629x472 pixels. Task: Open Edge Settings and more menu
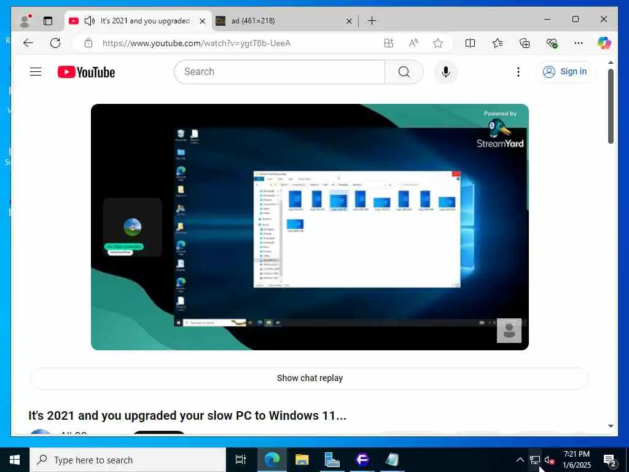tap(579, 43)
